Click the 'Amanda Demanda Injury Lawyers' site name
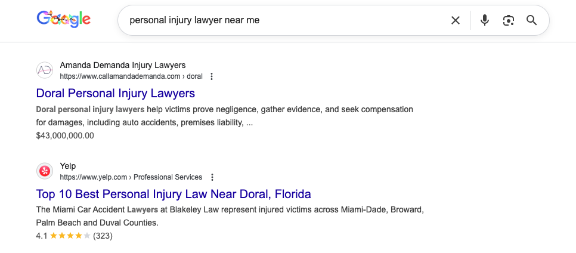The height and width of the screenshot is (253, 576). click(123, 65)
